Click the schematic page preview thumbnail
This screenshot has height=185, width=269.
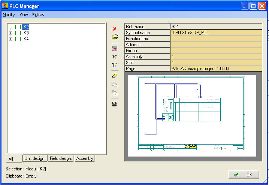tap(192, 116)
